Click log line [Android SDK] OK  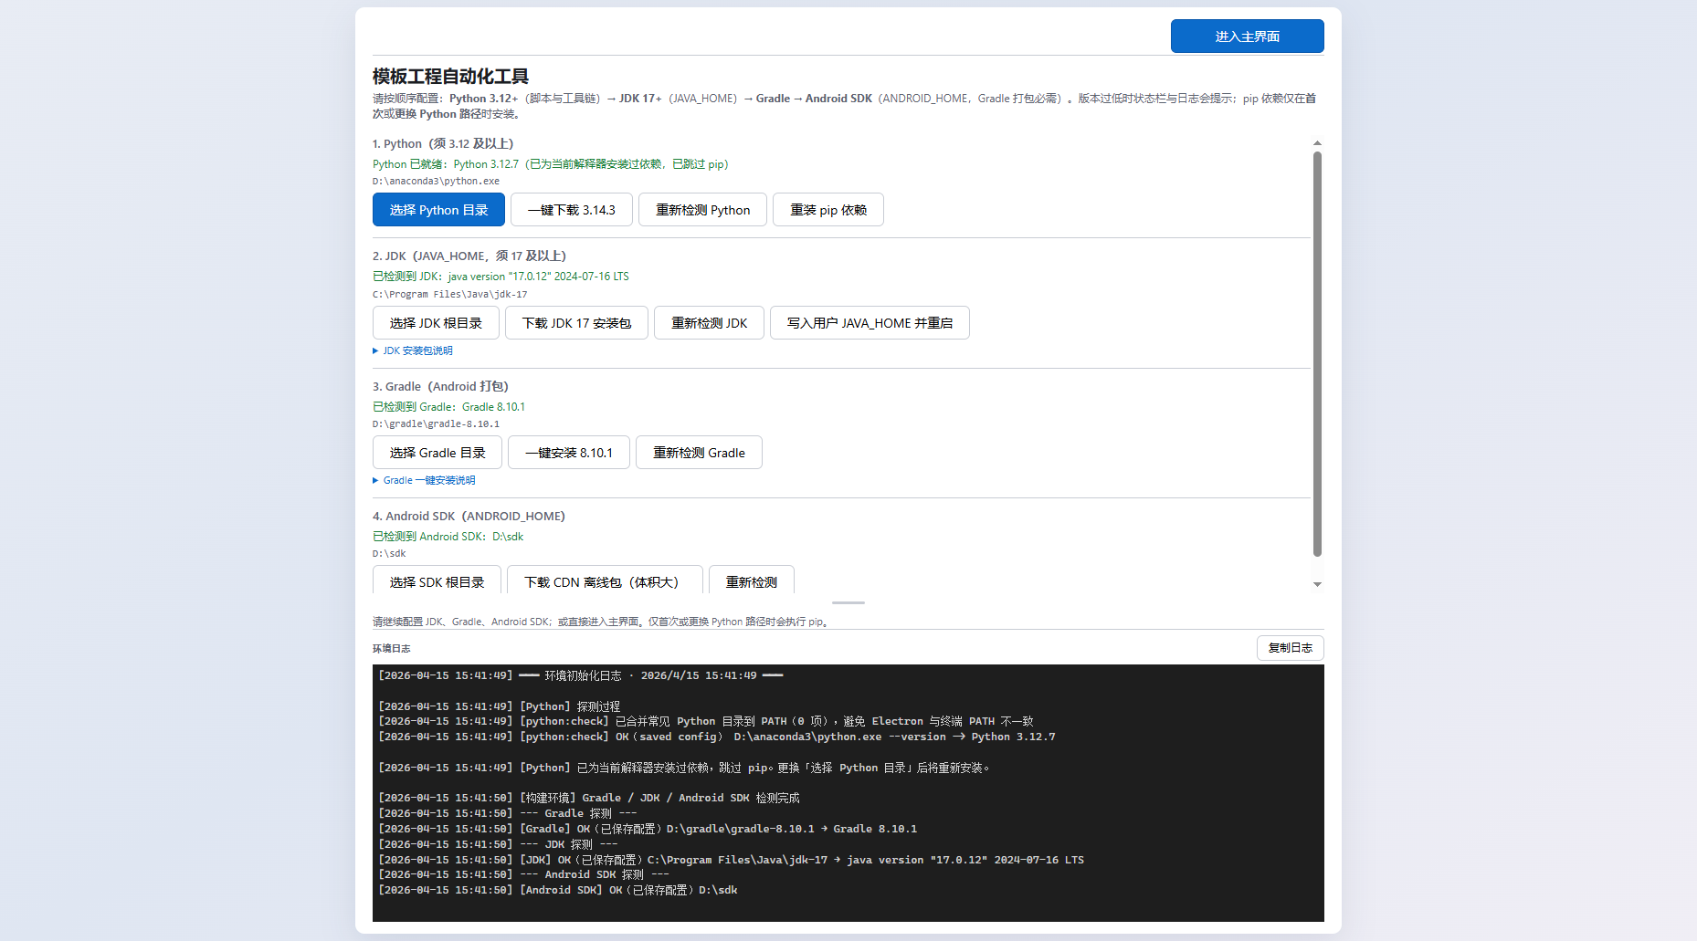(558, 890)
